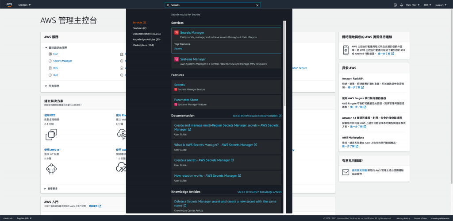
Task: Open 進一步了解 link under AWS Fargate
Action: click(358, 107)
